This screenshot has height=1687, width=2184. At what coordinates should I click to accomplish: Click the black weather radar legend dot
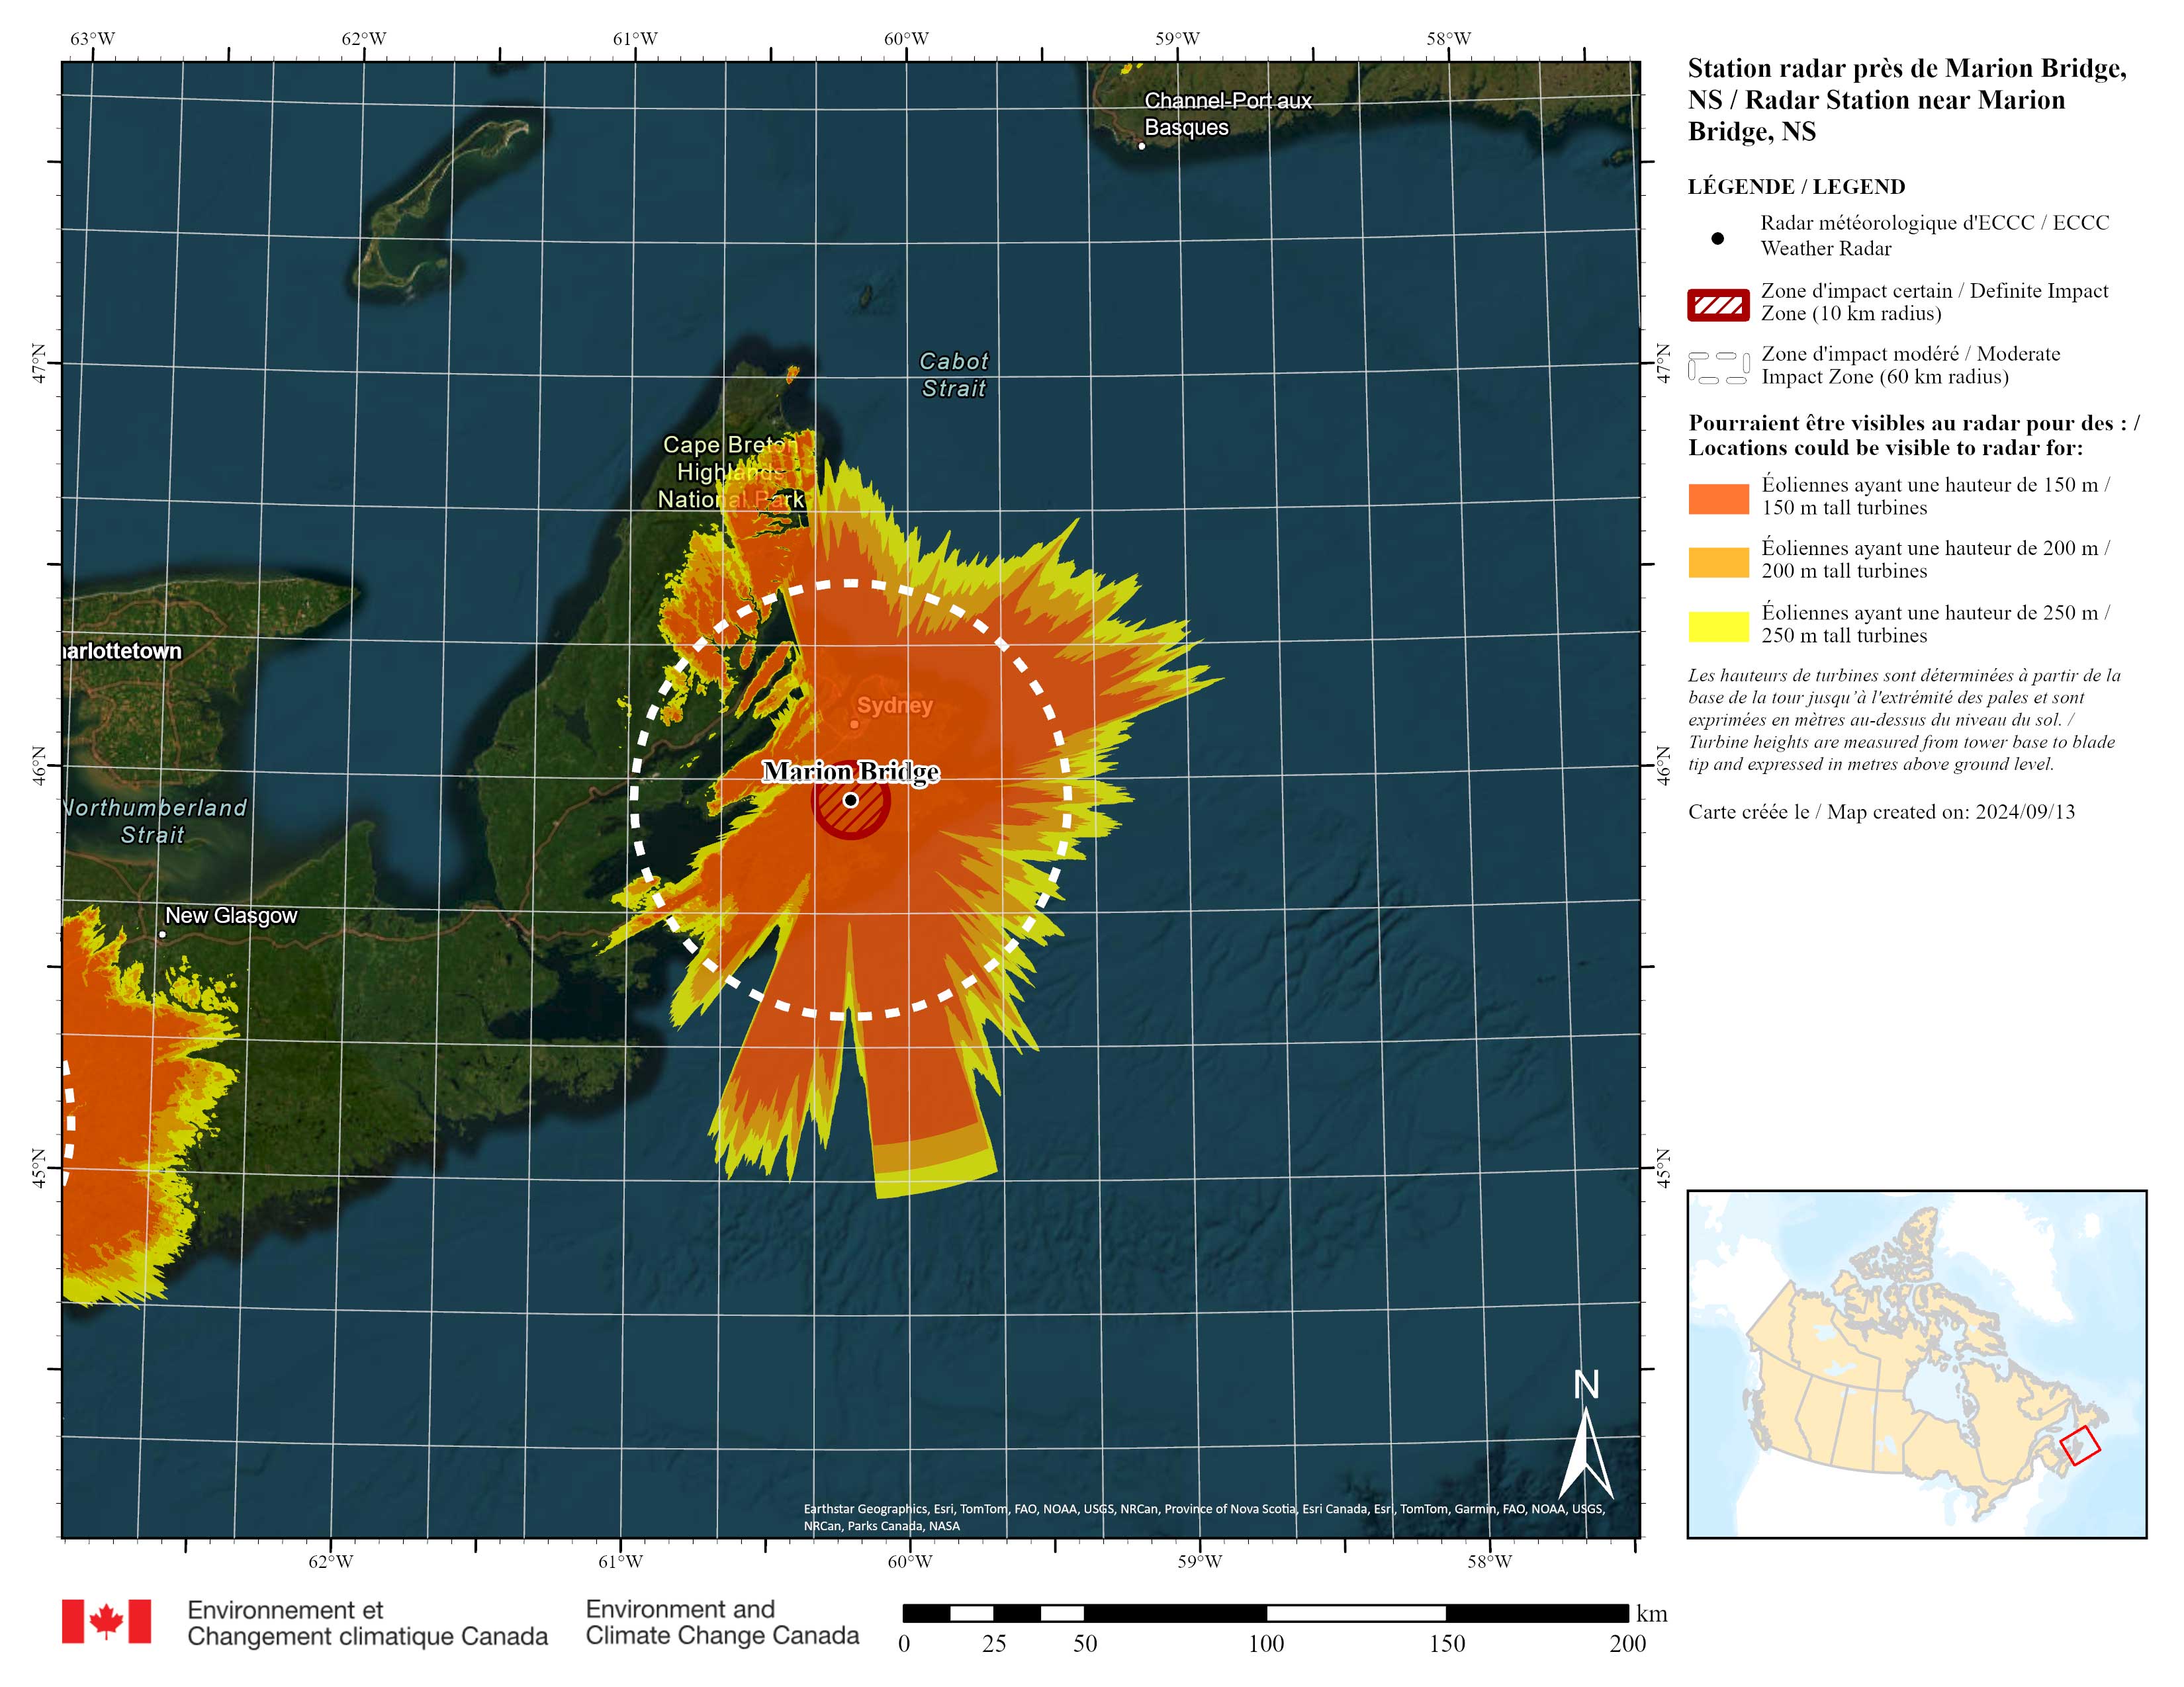(1717, 238)
